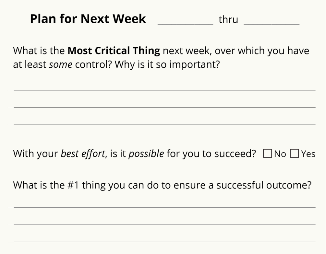Click the Yes label text
326x254 pixels.
coord(308,154)
